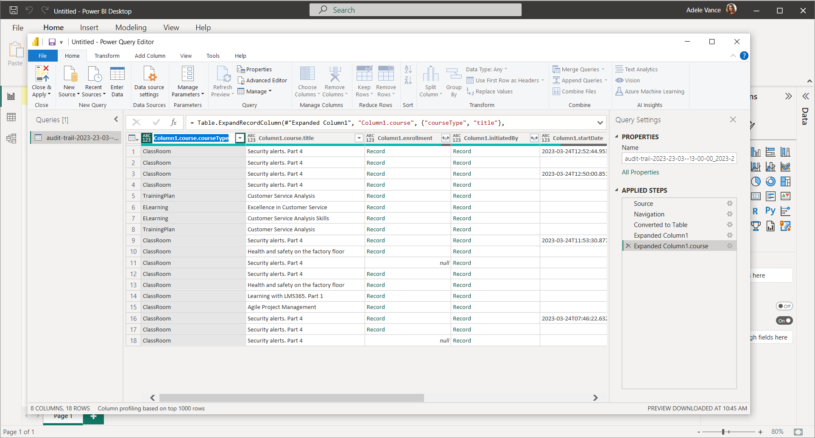Image resolution: width=815 pixels, height=438 pixels.
Task: Open the Keep Rows dropdown
Action: click(x=364, y=91)
